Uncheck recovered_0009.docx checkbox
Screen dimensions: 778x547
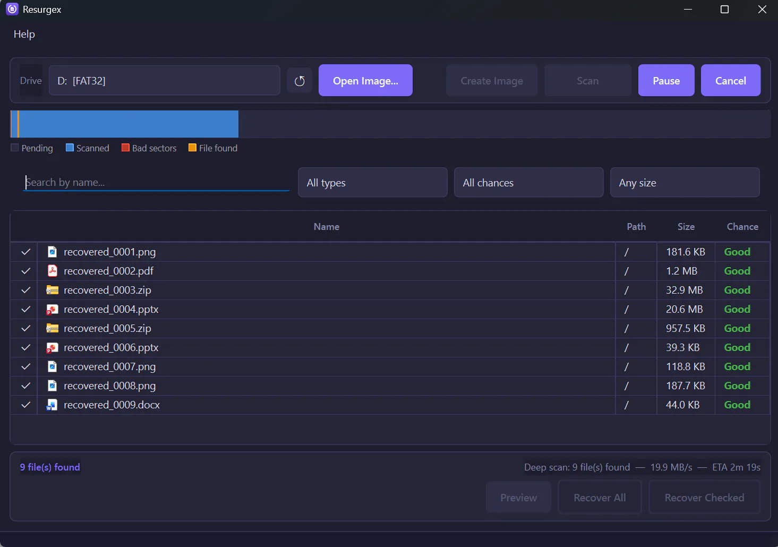tap(25, 405)
